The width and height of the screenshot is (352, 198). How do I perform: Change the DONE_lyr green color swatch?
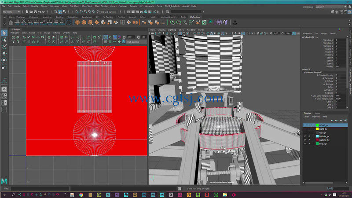click(x=317, y=125)
